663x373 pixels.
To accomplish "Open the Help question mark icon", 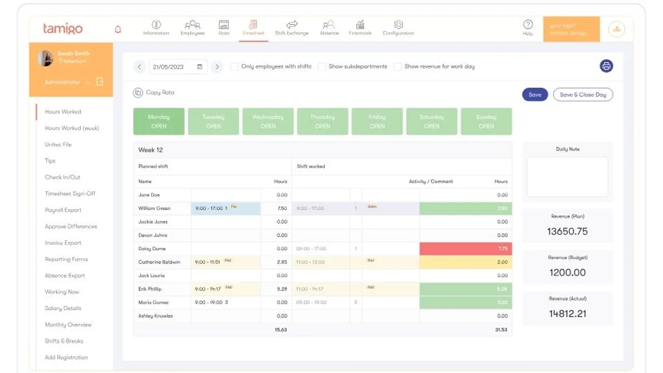I will point(528,24).
